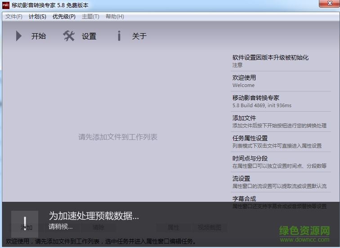340x248 pixels.
Task: Click the About (关于) info icon
Action: click(119, 36)
